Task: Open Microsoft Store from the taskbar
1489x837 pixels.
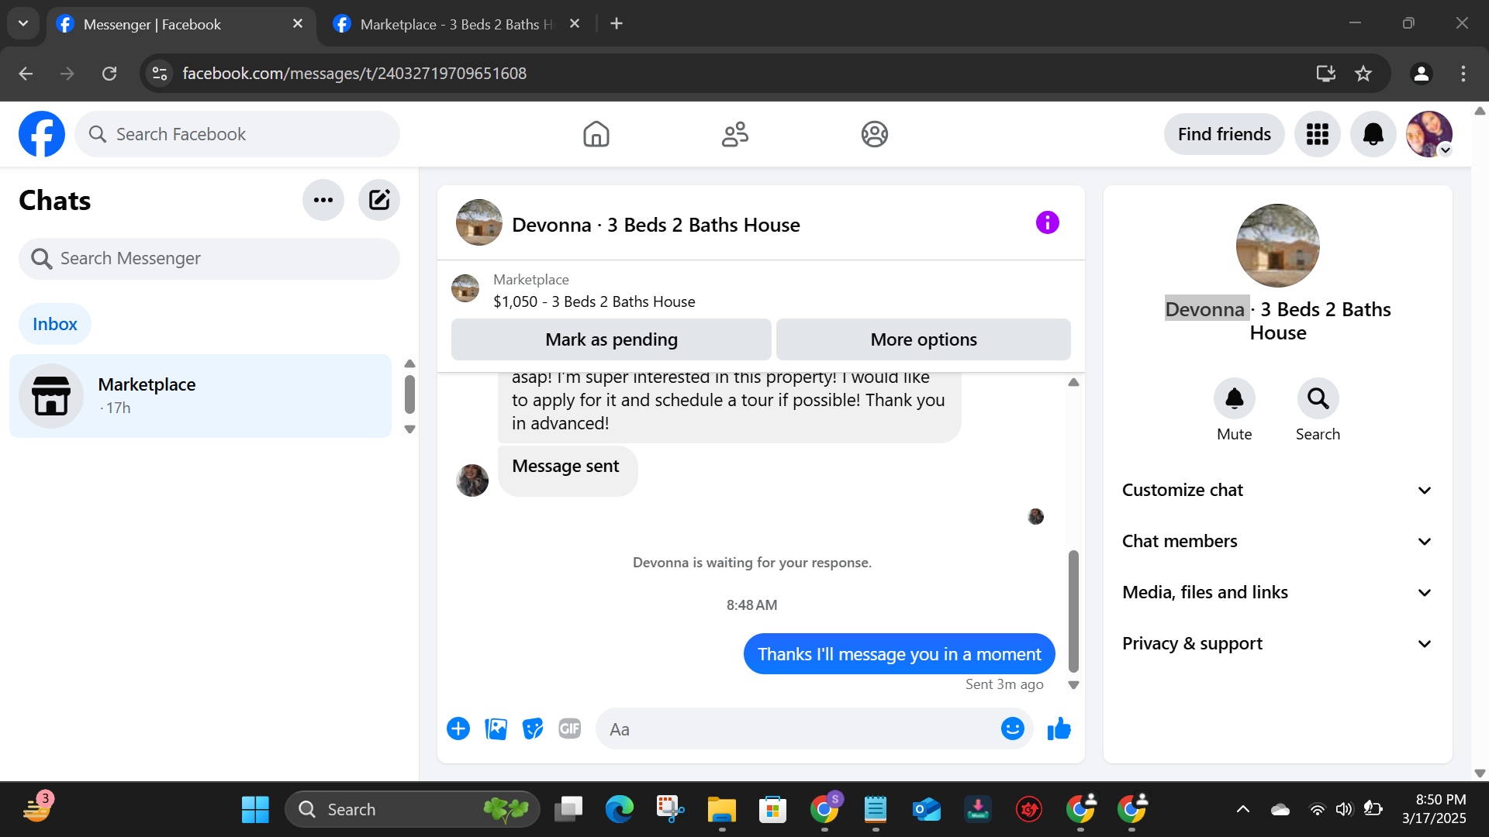Action: click(773, 809)
